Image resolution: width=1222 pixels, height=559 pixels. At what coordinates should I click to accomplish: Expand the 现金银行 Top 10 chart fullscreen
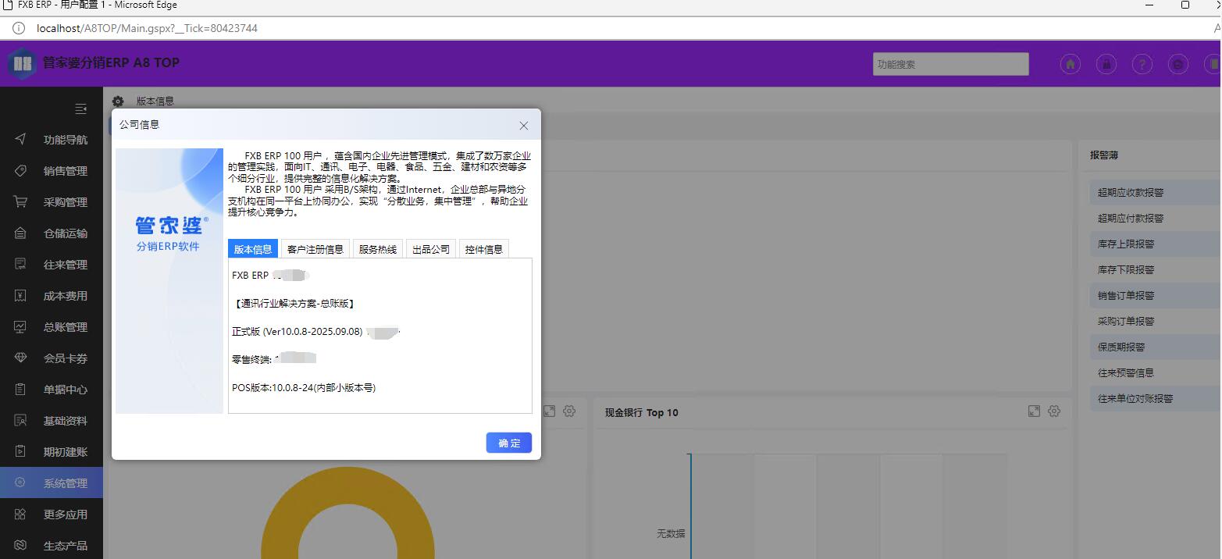1034,411
